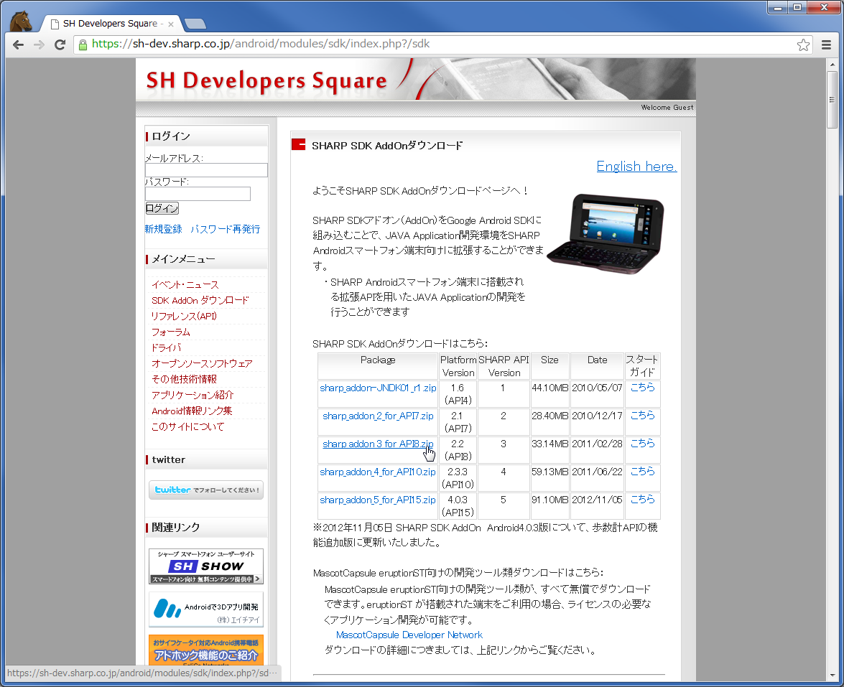Screen dimensions: 844x687
Task: Open こちら guide for 2010/12/17 row
Action: tap(643, 416)
